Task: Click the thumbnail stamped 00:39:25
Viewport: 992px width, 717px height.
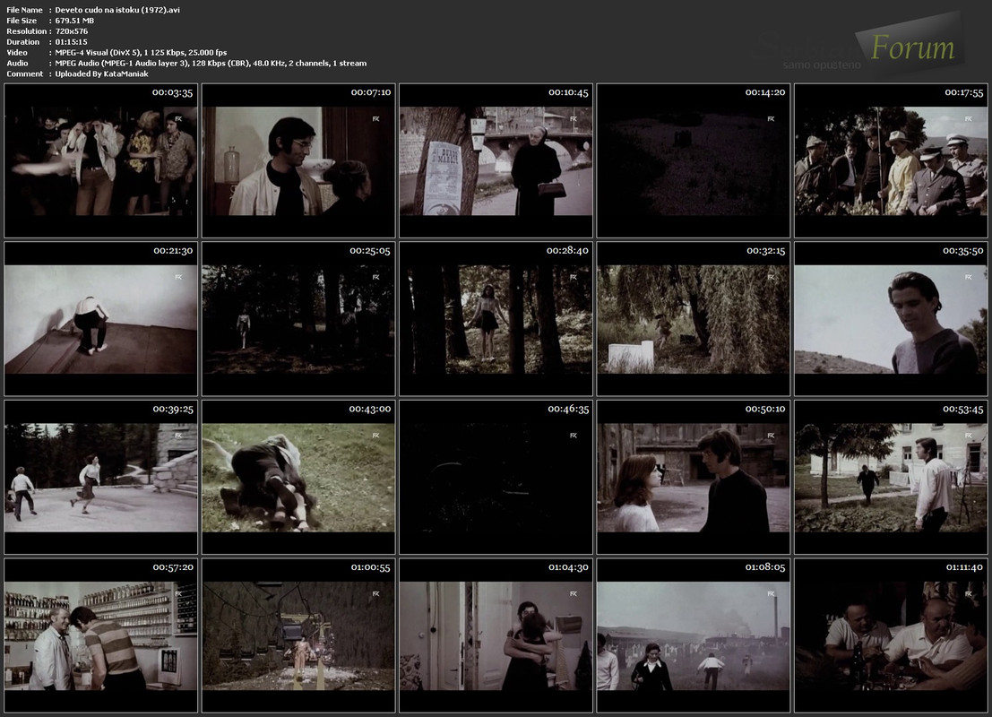Action: point(100,477)
